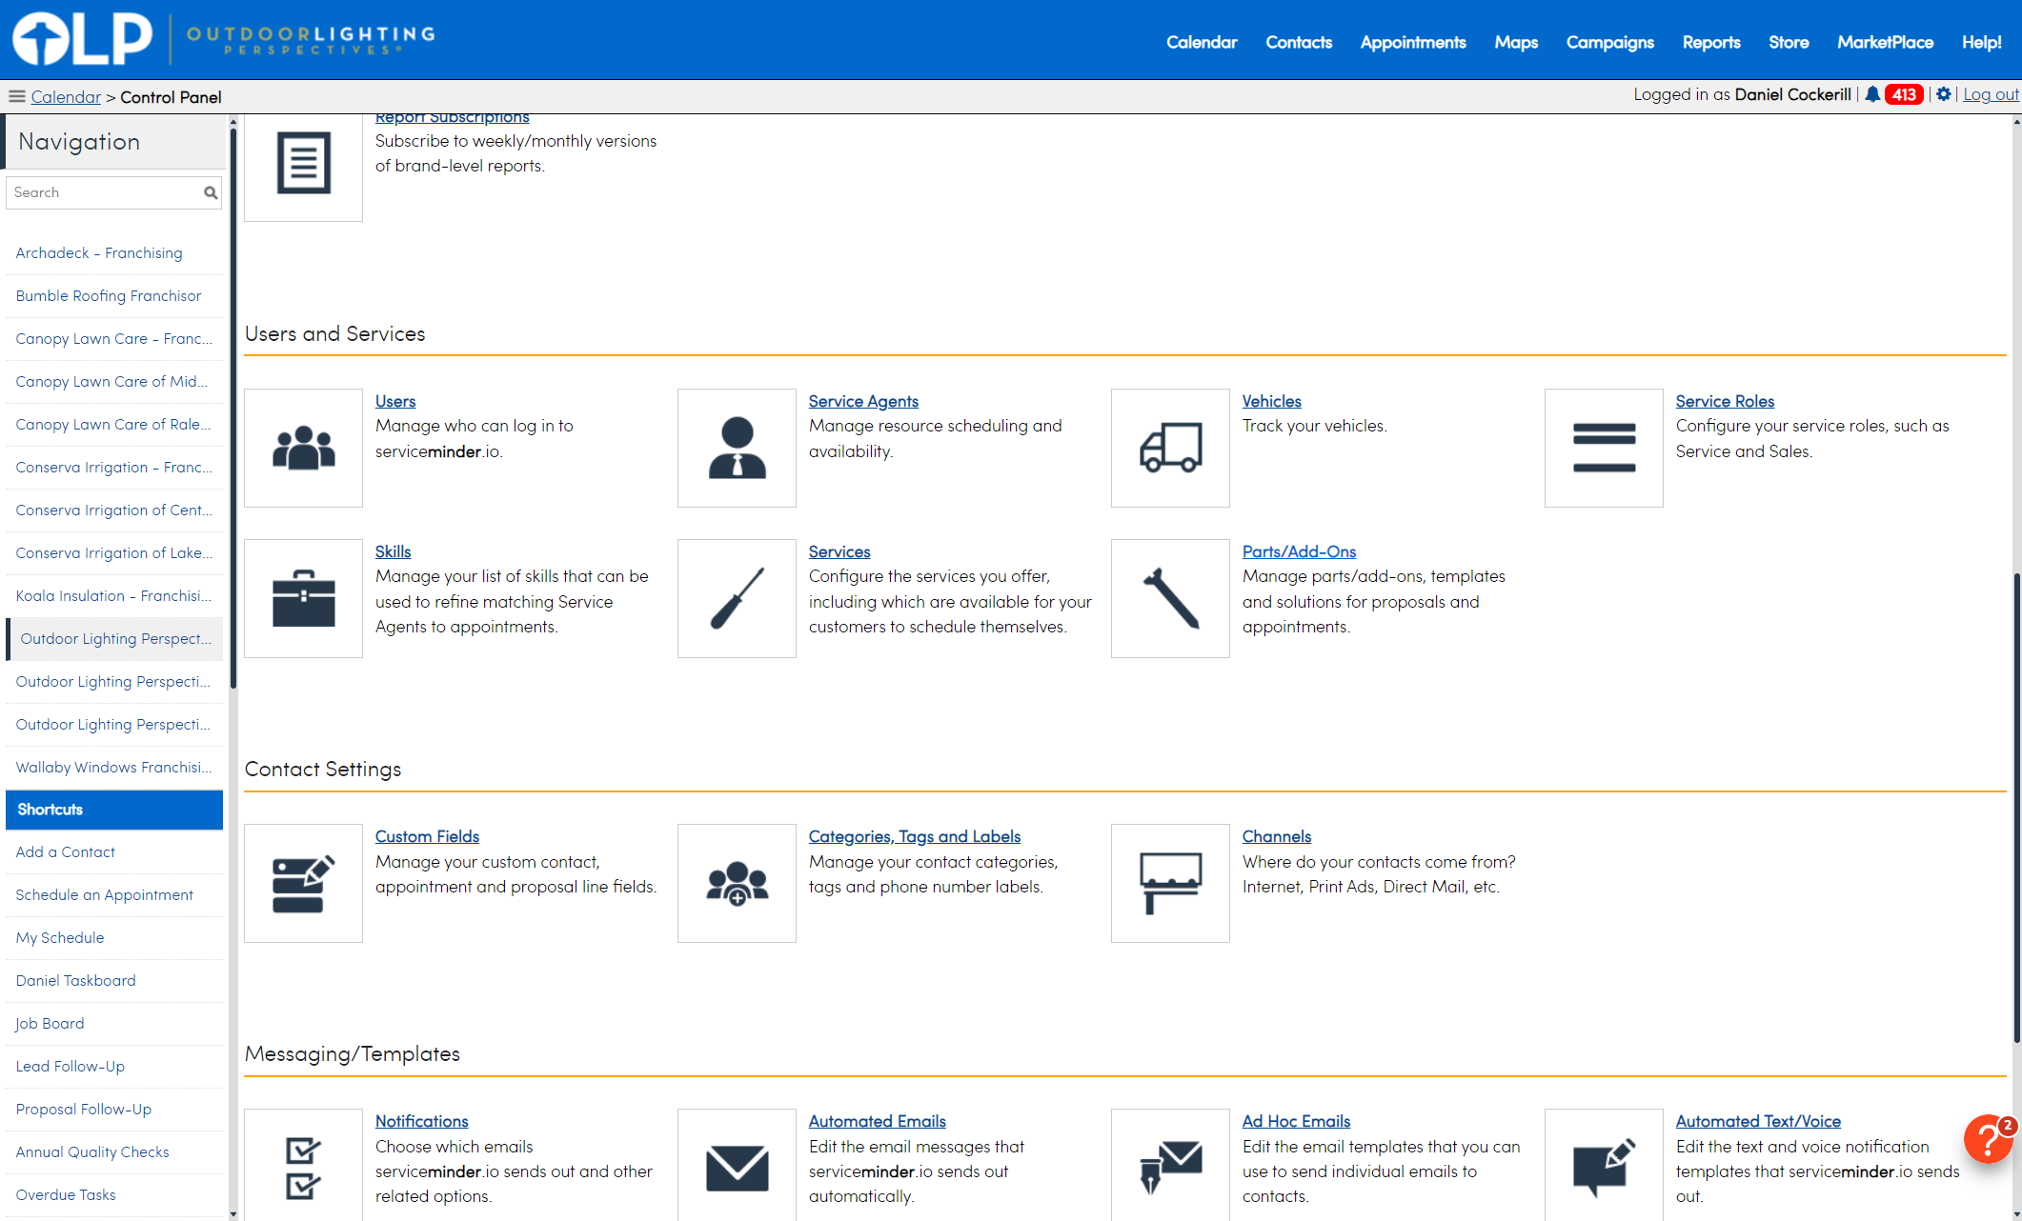This screenshot has width=2022, height=1221.
Task: Open the Calendar menu in top bar
Action: click(1202, 42)
